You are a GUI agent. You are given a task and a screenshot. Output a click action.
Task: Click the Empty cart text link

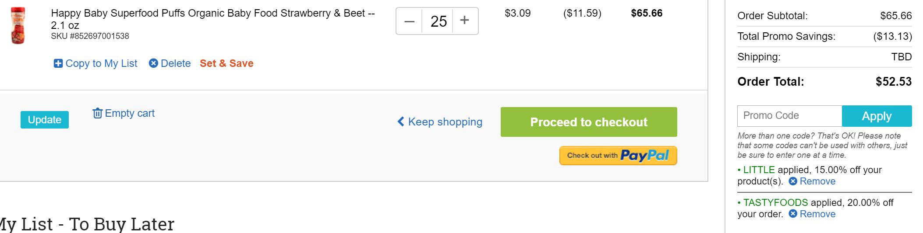coord(130,113)
